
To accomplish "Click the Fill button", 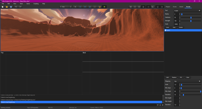I will pyautogui.click(x=181, y=77).
